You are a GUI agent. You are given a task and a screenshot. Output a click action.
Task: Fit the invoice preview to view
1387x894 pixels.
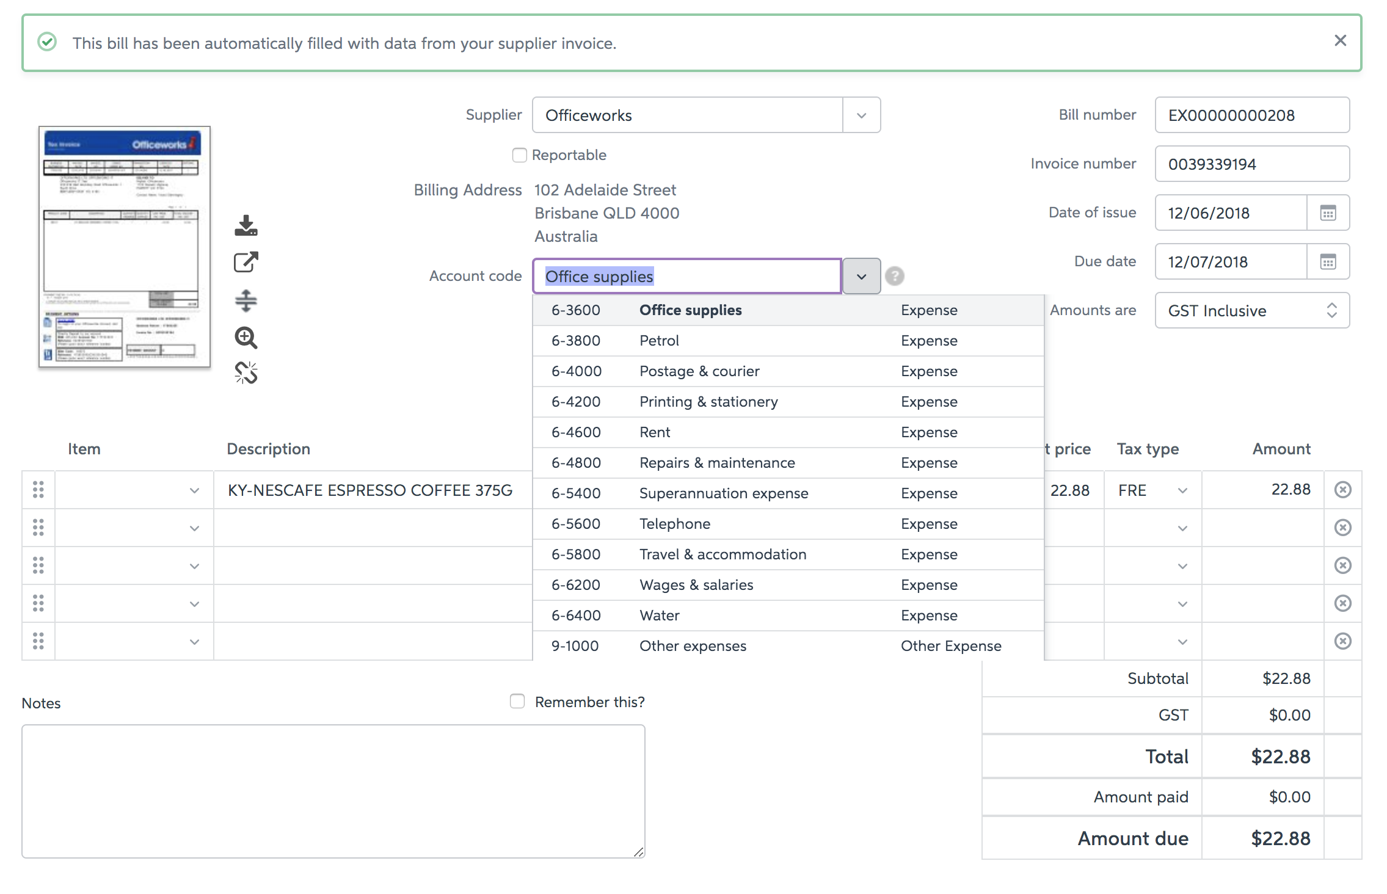[x=246, y=300]
